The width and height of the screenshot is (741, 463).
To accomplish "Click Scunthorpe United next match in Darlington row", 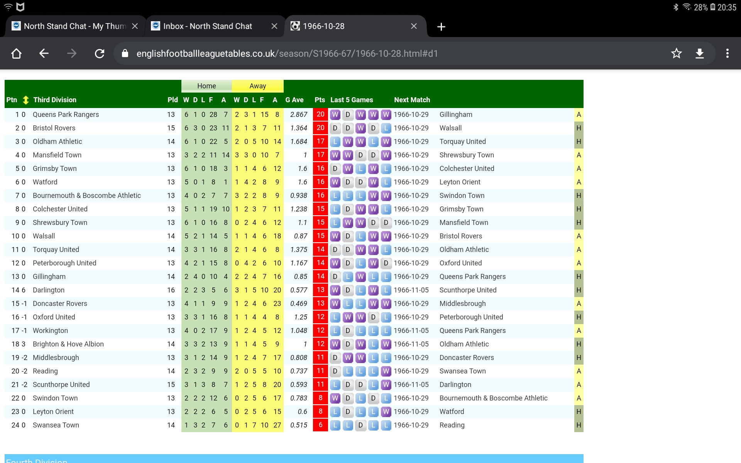I will (x=468, y=290).
